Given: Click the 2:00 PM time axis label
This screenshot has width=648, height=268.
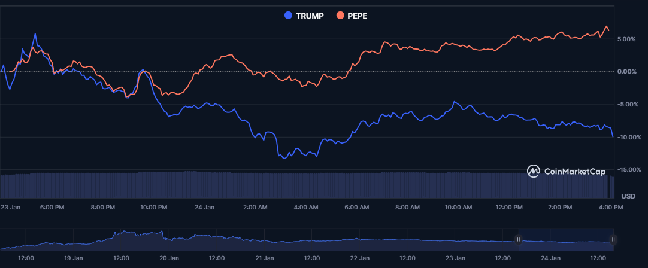Looking at the screenshot, I should point(561,208).
